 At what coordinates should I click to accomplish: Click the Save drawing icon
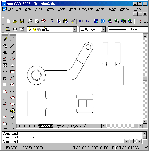[x=22, y=21]
